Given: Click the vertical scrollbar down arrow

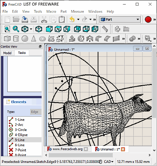Looking at the screenshot, I should click(154, 150).
